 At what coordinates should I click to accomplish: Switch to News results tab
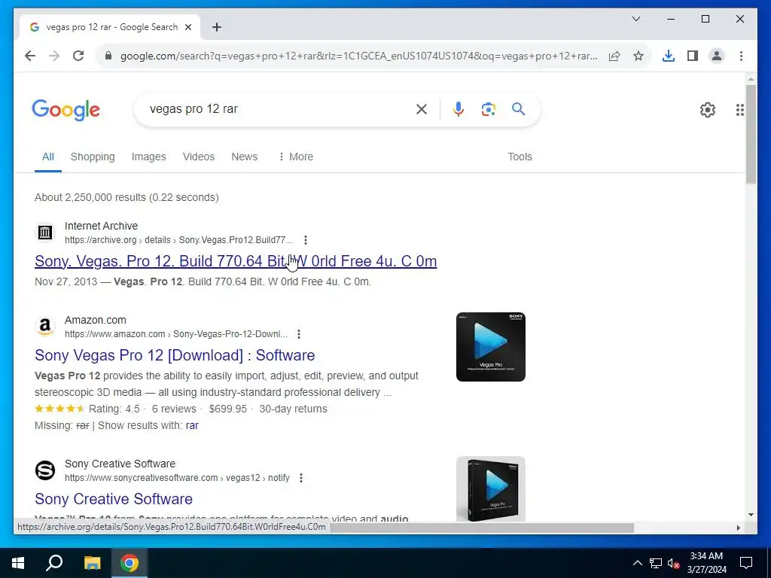245,157
